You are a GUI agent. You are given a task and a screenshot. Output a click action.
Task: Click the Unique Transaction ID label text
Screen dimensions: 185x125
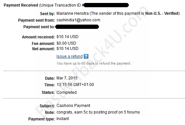[60, 5]
